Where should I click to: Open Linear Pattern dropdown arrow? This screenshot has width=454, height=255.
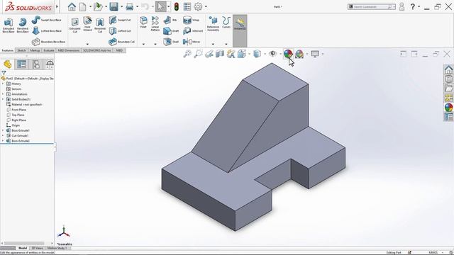coord(155,44)
